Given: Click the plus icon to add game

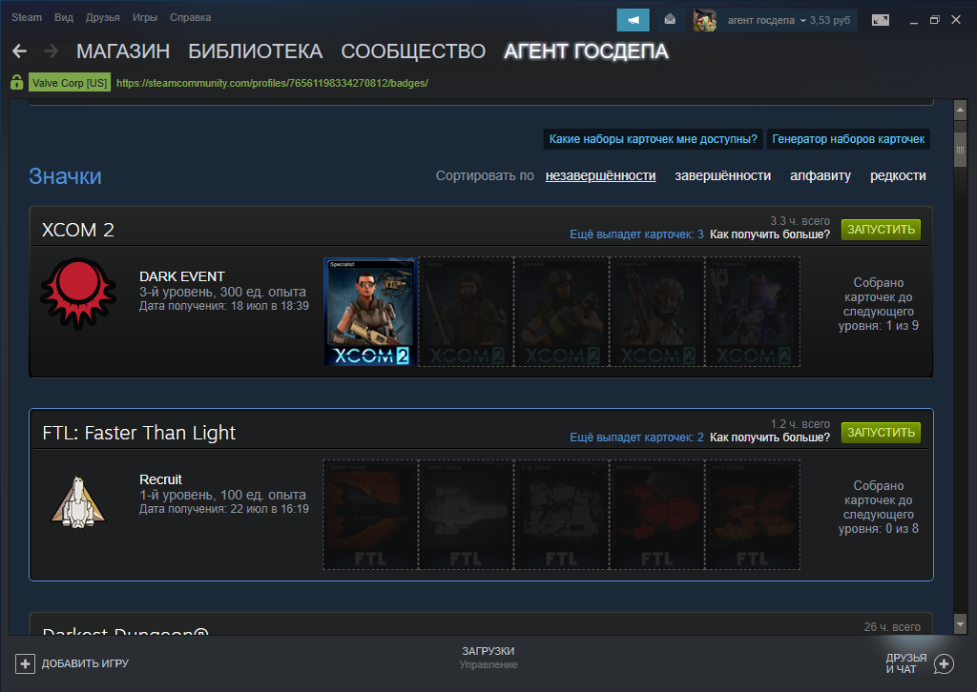Looking at the screenshot, I should point(25,663).
